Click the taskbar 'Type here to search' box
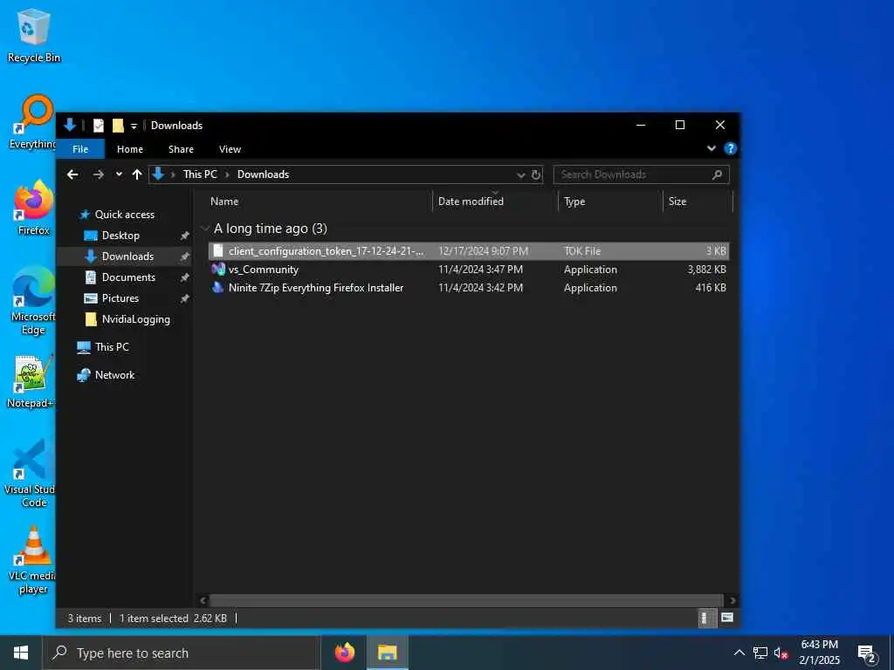The height and width of the screenshot is (670, 894). (x=182, y=653)
